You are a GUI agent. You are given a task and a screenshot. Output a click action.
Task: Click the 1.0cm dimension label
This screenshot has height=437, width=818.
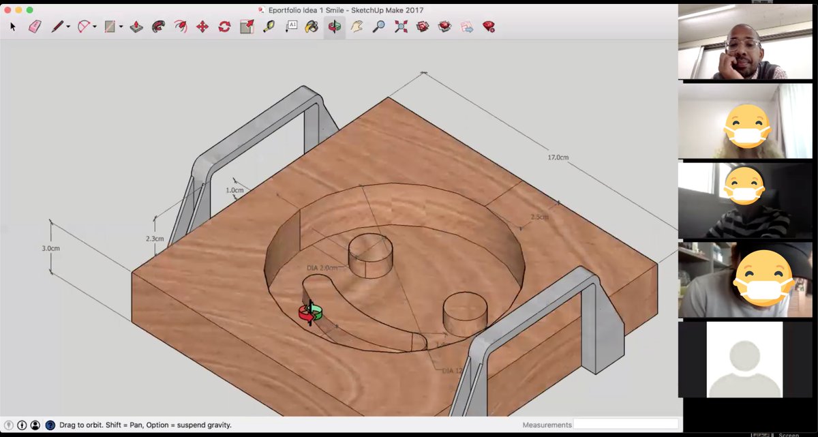pos(234,191)
